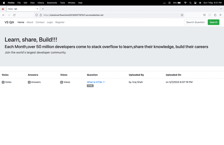Click the browser back arrow
The height and width of the screenshot is (145, 224).
coord(3,15)
